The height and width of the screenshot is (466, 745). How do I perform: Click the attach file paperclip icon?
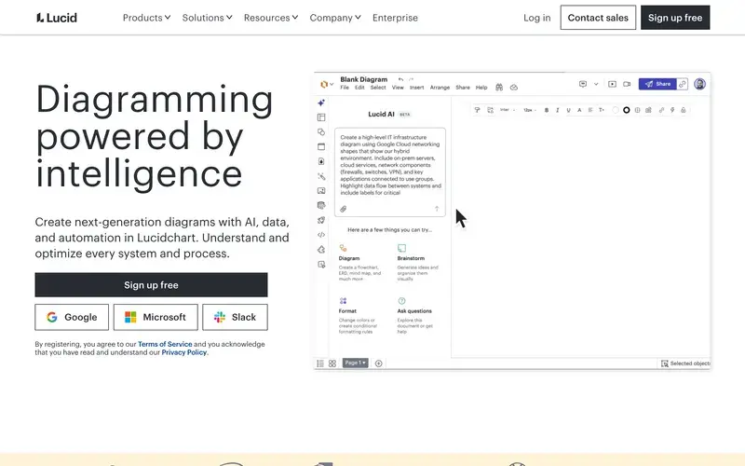coord(343,209)
